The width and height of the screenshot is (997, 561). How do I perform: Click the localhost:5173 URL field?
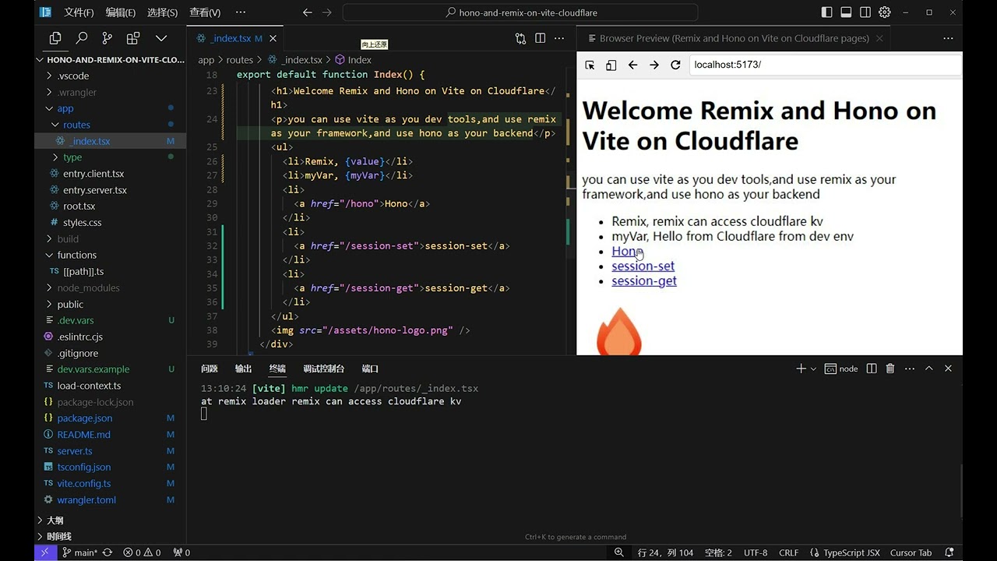coord(825,65)
